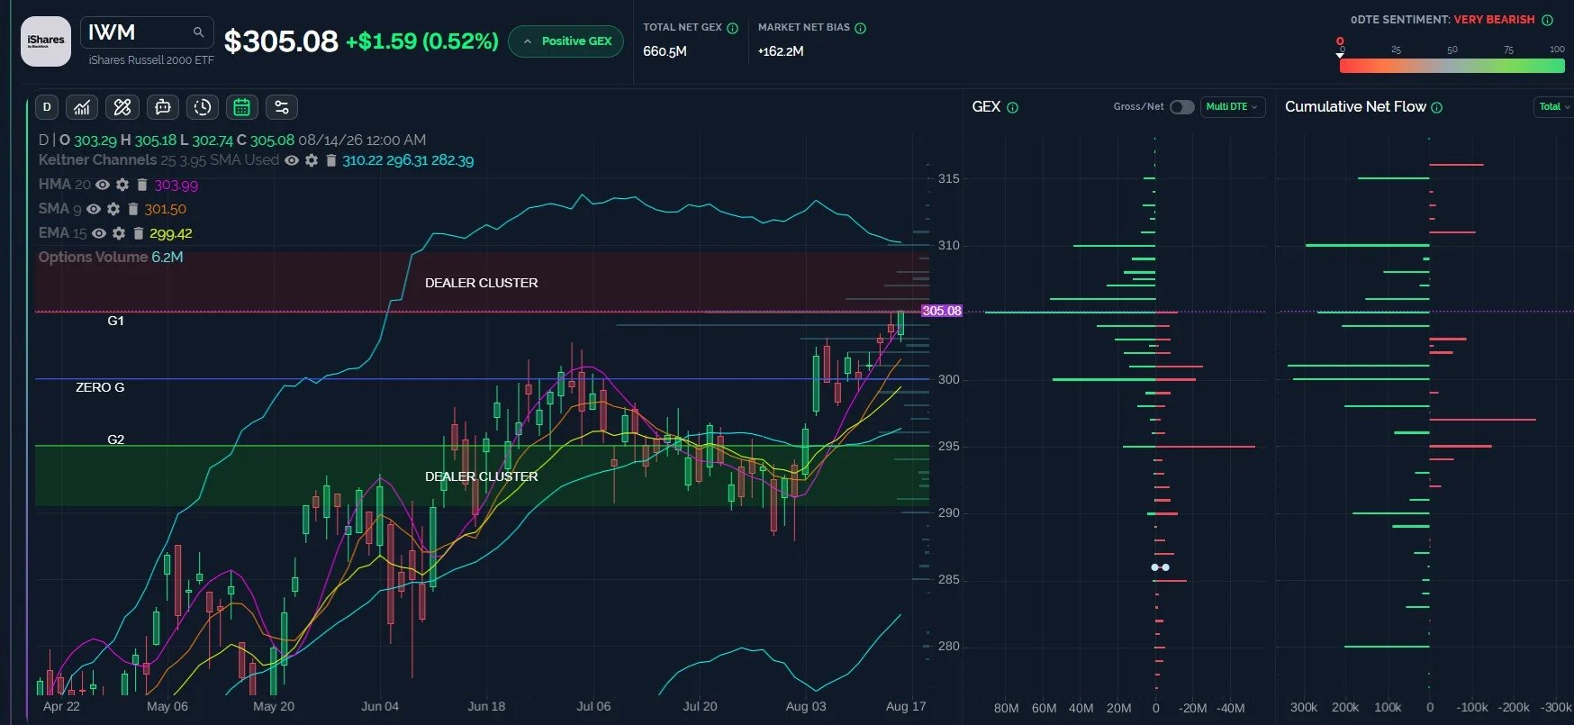Click the white dots marker in GEX panel

pyautogui.click(x=1161, y=567)
